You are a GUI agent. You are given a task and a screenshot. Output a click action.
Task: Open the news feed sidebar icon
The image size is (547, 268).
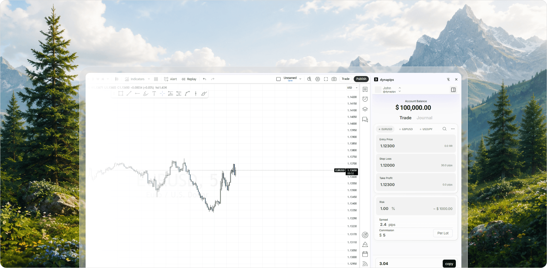[x=365, y=264]
